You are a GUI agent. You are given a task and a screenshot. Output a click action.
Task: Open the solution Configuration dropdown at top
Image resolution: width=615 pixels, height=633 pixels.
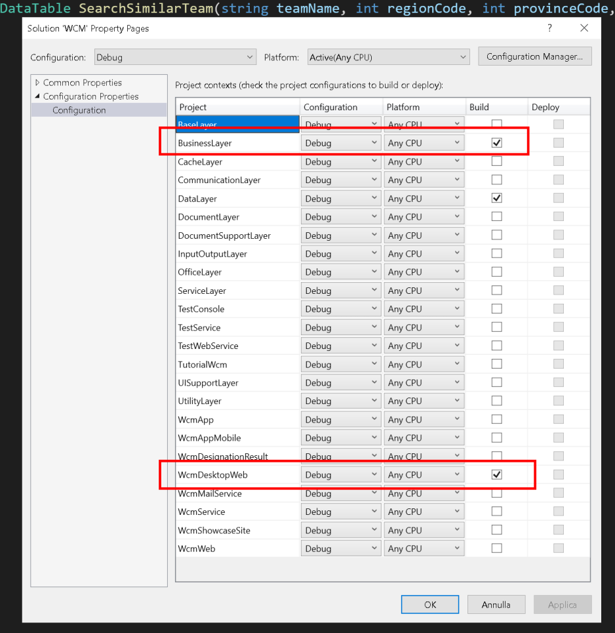tap(176, 57)
